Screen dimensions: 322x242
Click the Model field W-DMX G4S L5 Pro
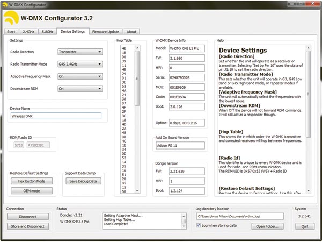click(x=187, y=48)
